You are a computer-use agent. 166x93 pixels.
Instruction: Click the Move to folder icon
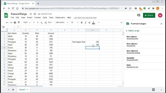click(x=35, y=14)
